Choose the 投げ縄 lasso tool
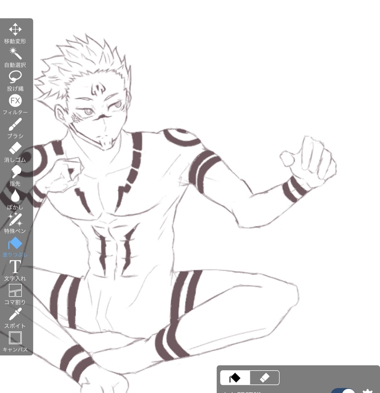The height and width of the screenshot is (393, 380). [x=15, y=81]
